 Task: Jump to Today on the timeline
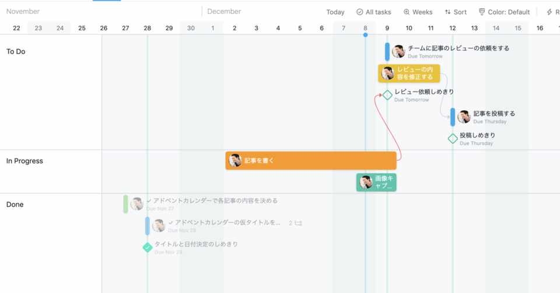pyautogui.click(x=335, y=12)
